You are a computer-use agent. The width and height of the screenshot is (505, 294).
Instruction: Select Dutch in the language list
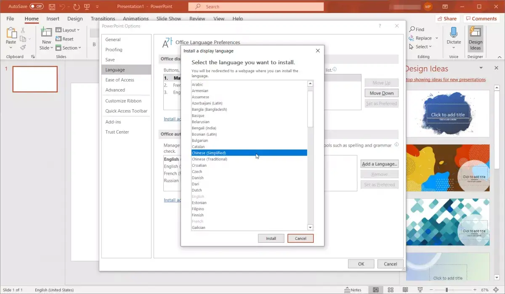pos(249,190)
